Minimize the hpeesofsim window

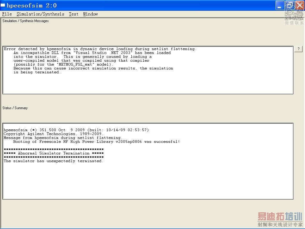tap(280, 5)
